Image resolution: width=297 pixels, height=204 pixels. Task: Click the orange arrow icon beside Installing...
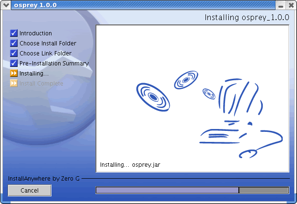(14, 74)
